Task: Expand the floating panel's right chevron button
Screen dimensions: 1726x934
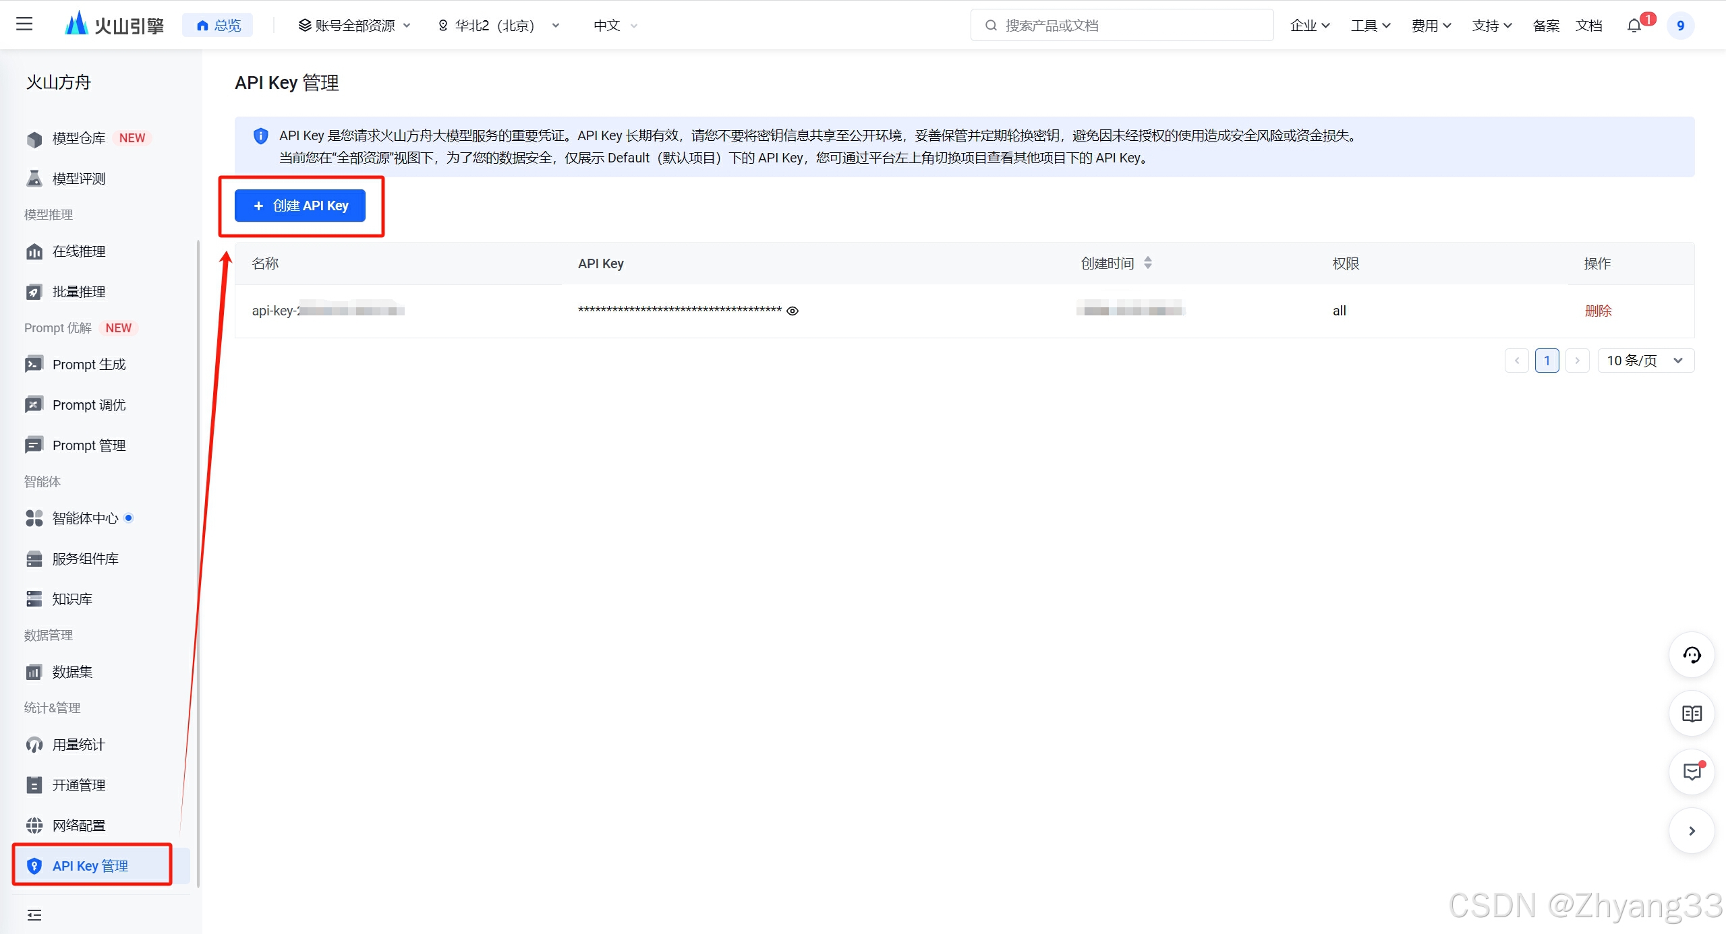Action: (x=1692, y=831)
